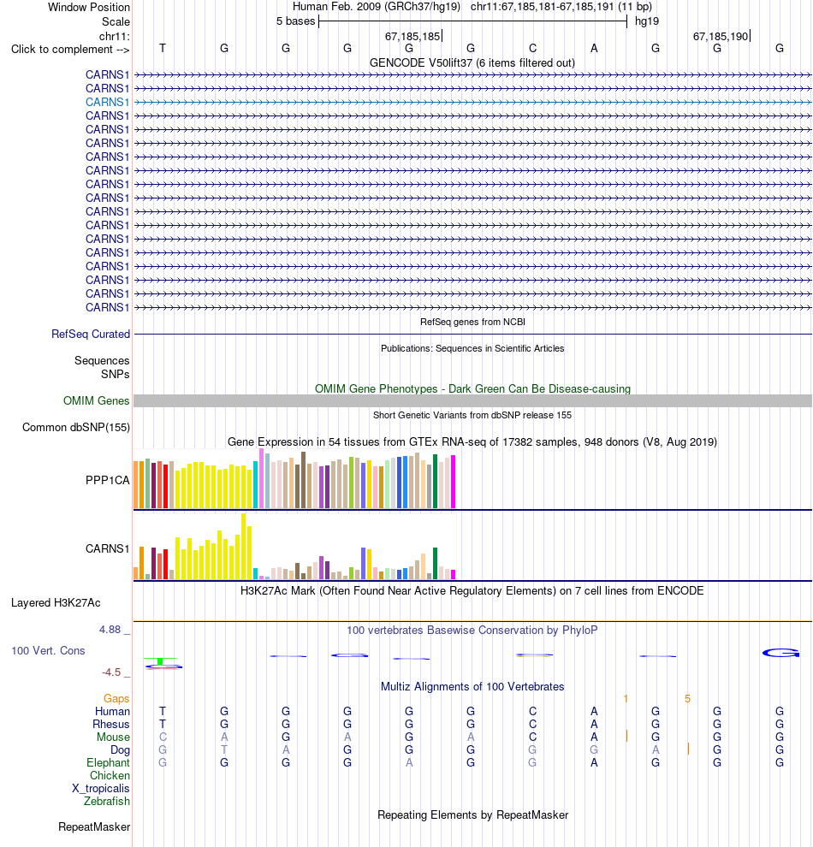This screenshot has width=813, height=847.
Task: Click the X_tropicalis species label
Action: [101, 789]
